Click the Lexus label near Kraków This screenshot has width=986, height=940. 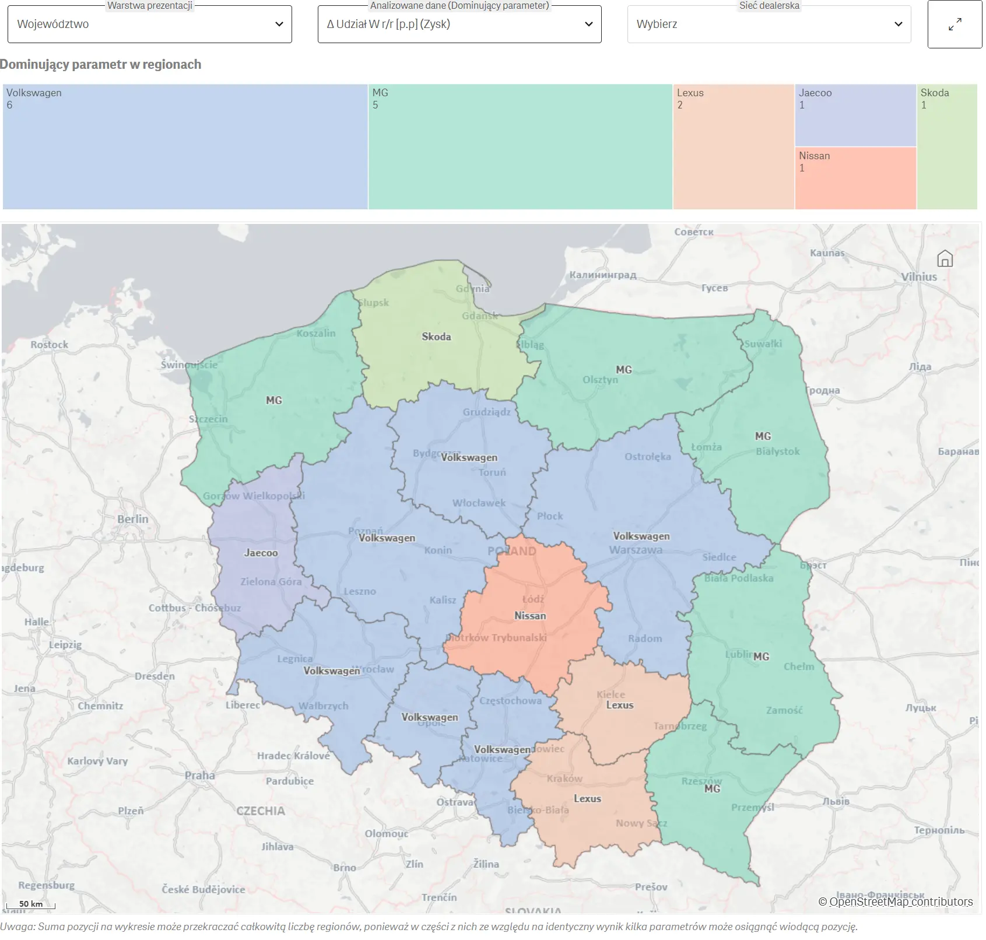(x=587, y=799)
